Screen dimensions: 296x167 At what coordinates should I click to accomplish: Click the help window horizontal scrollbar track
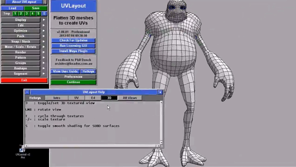click(x=92, y=146)
